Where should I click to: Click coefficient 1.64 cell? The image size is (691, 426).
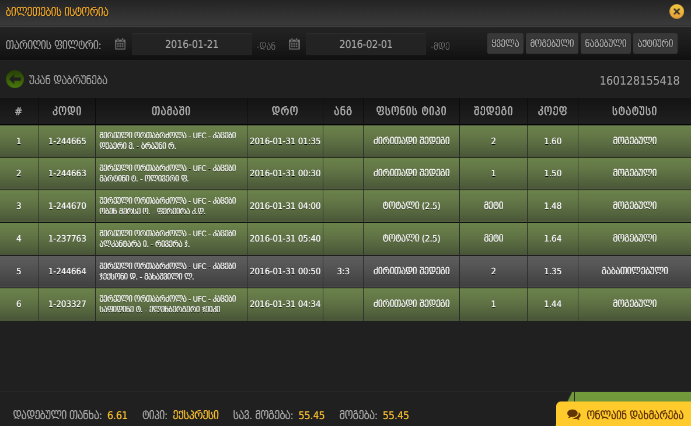[552, 238]
